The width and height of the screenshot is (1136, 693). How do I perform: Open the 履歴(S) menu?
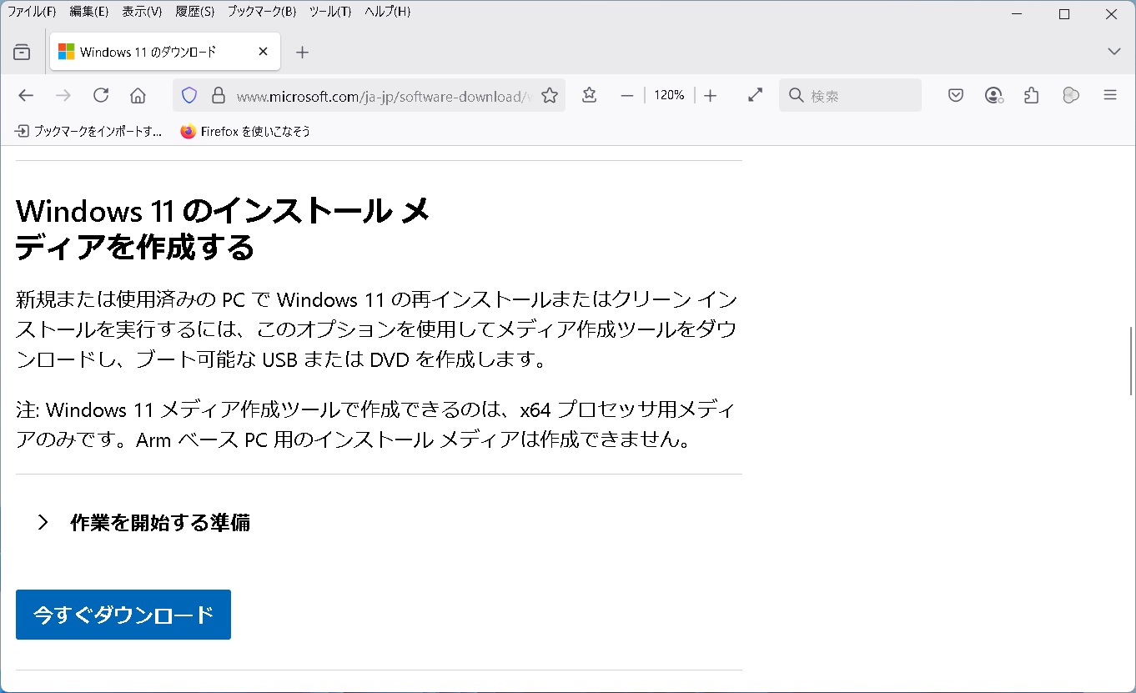(195, 12)
